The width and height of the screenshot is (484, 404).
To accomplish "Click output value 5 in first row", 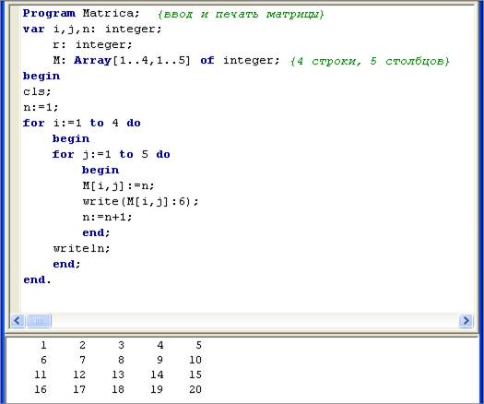I will tap(198, 345).
